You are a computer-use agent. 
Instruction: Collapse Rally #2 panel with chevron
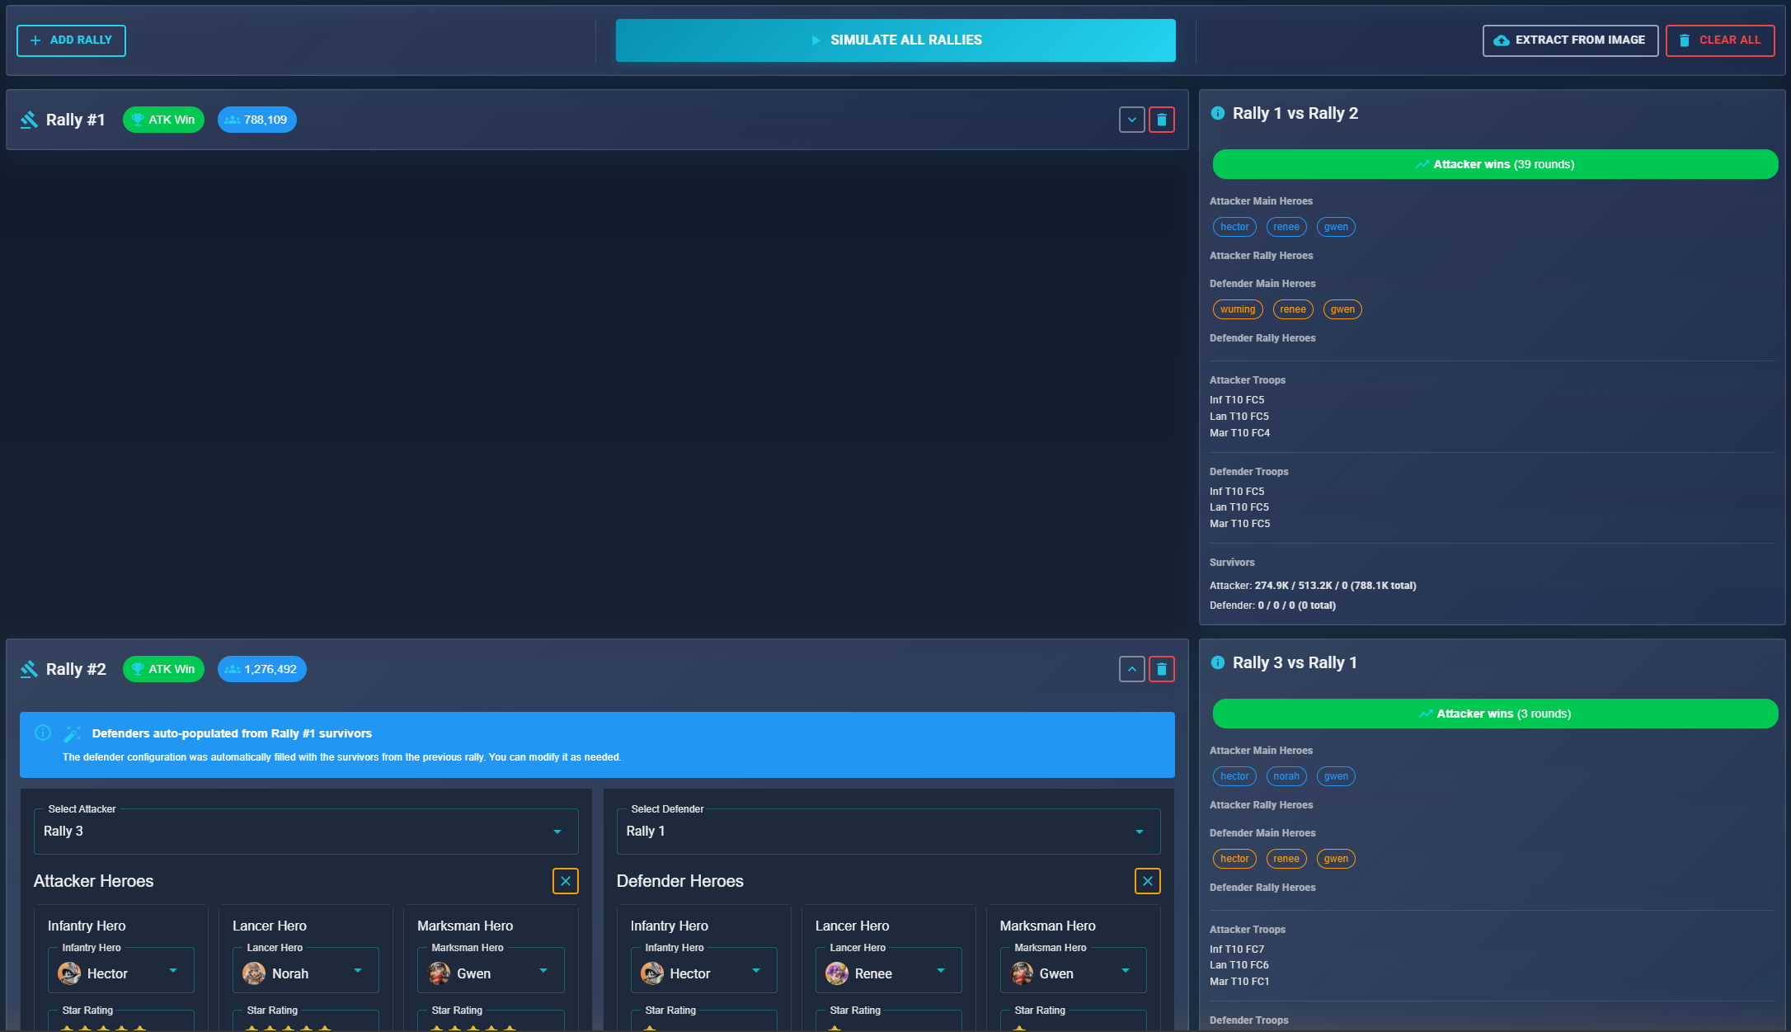tap(1131, 669)
